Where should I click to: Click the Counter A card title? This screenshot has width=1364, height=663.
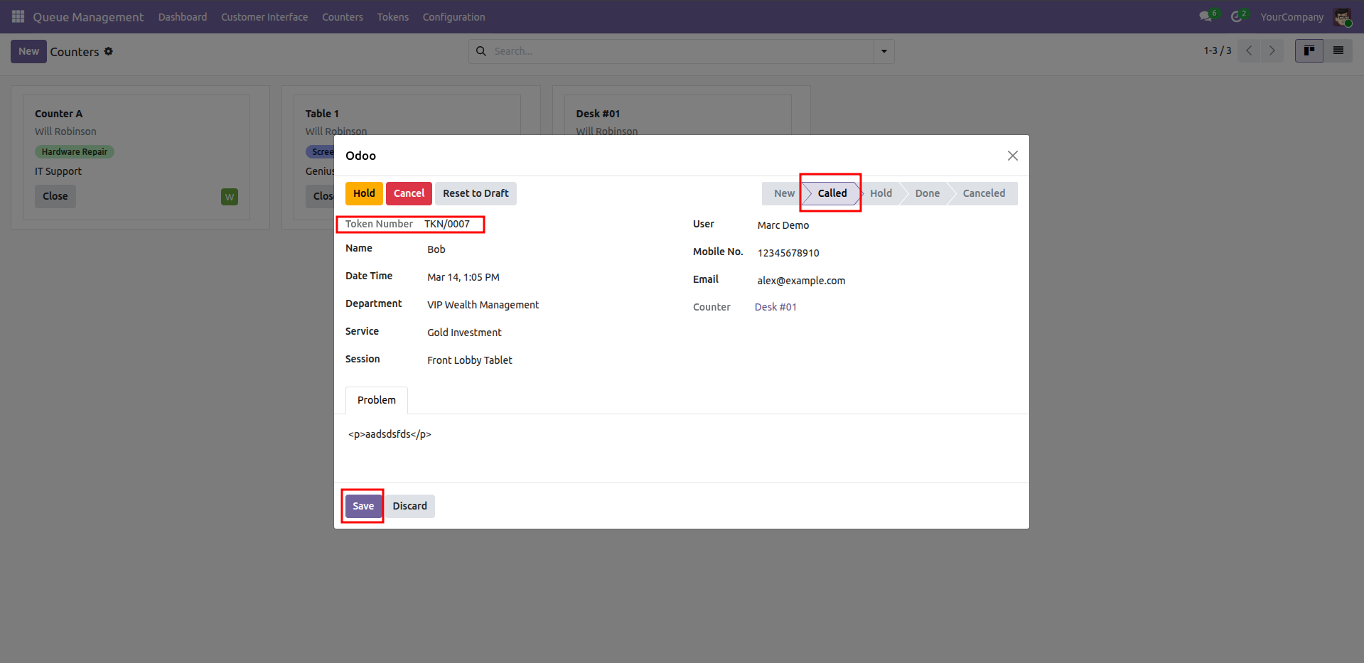(x=58, y=114)
